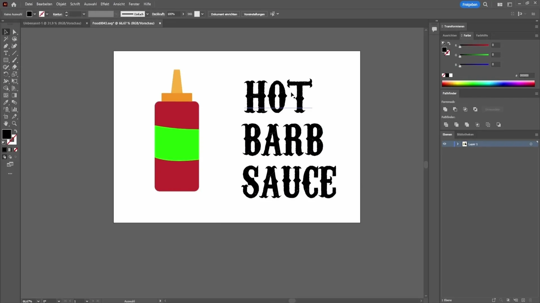Set color mode to None in toolbar

[x=16, y=150]
